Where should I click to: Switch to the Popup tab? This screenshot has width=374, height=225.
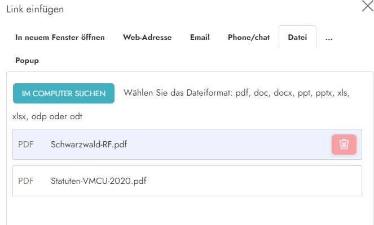point(27,60)
